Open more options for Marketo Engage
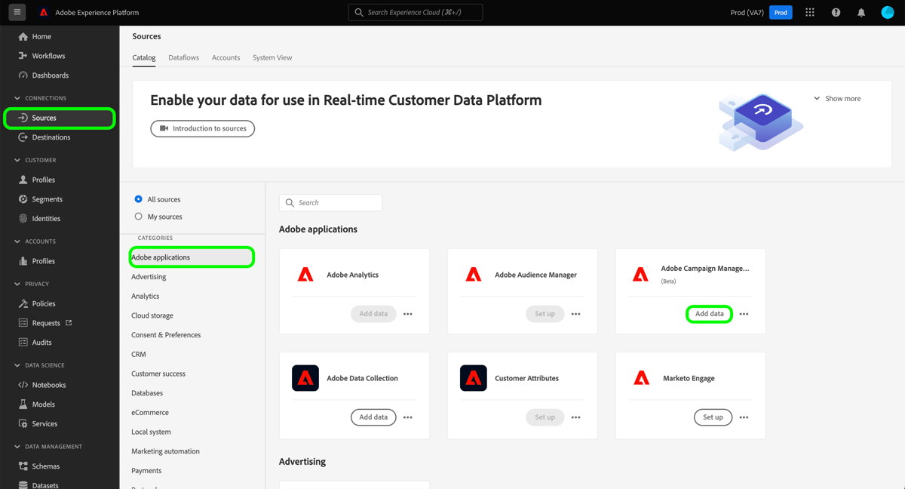 coord(744,417)
